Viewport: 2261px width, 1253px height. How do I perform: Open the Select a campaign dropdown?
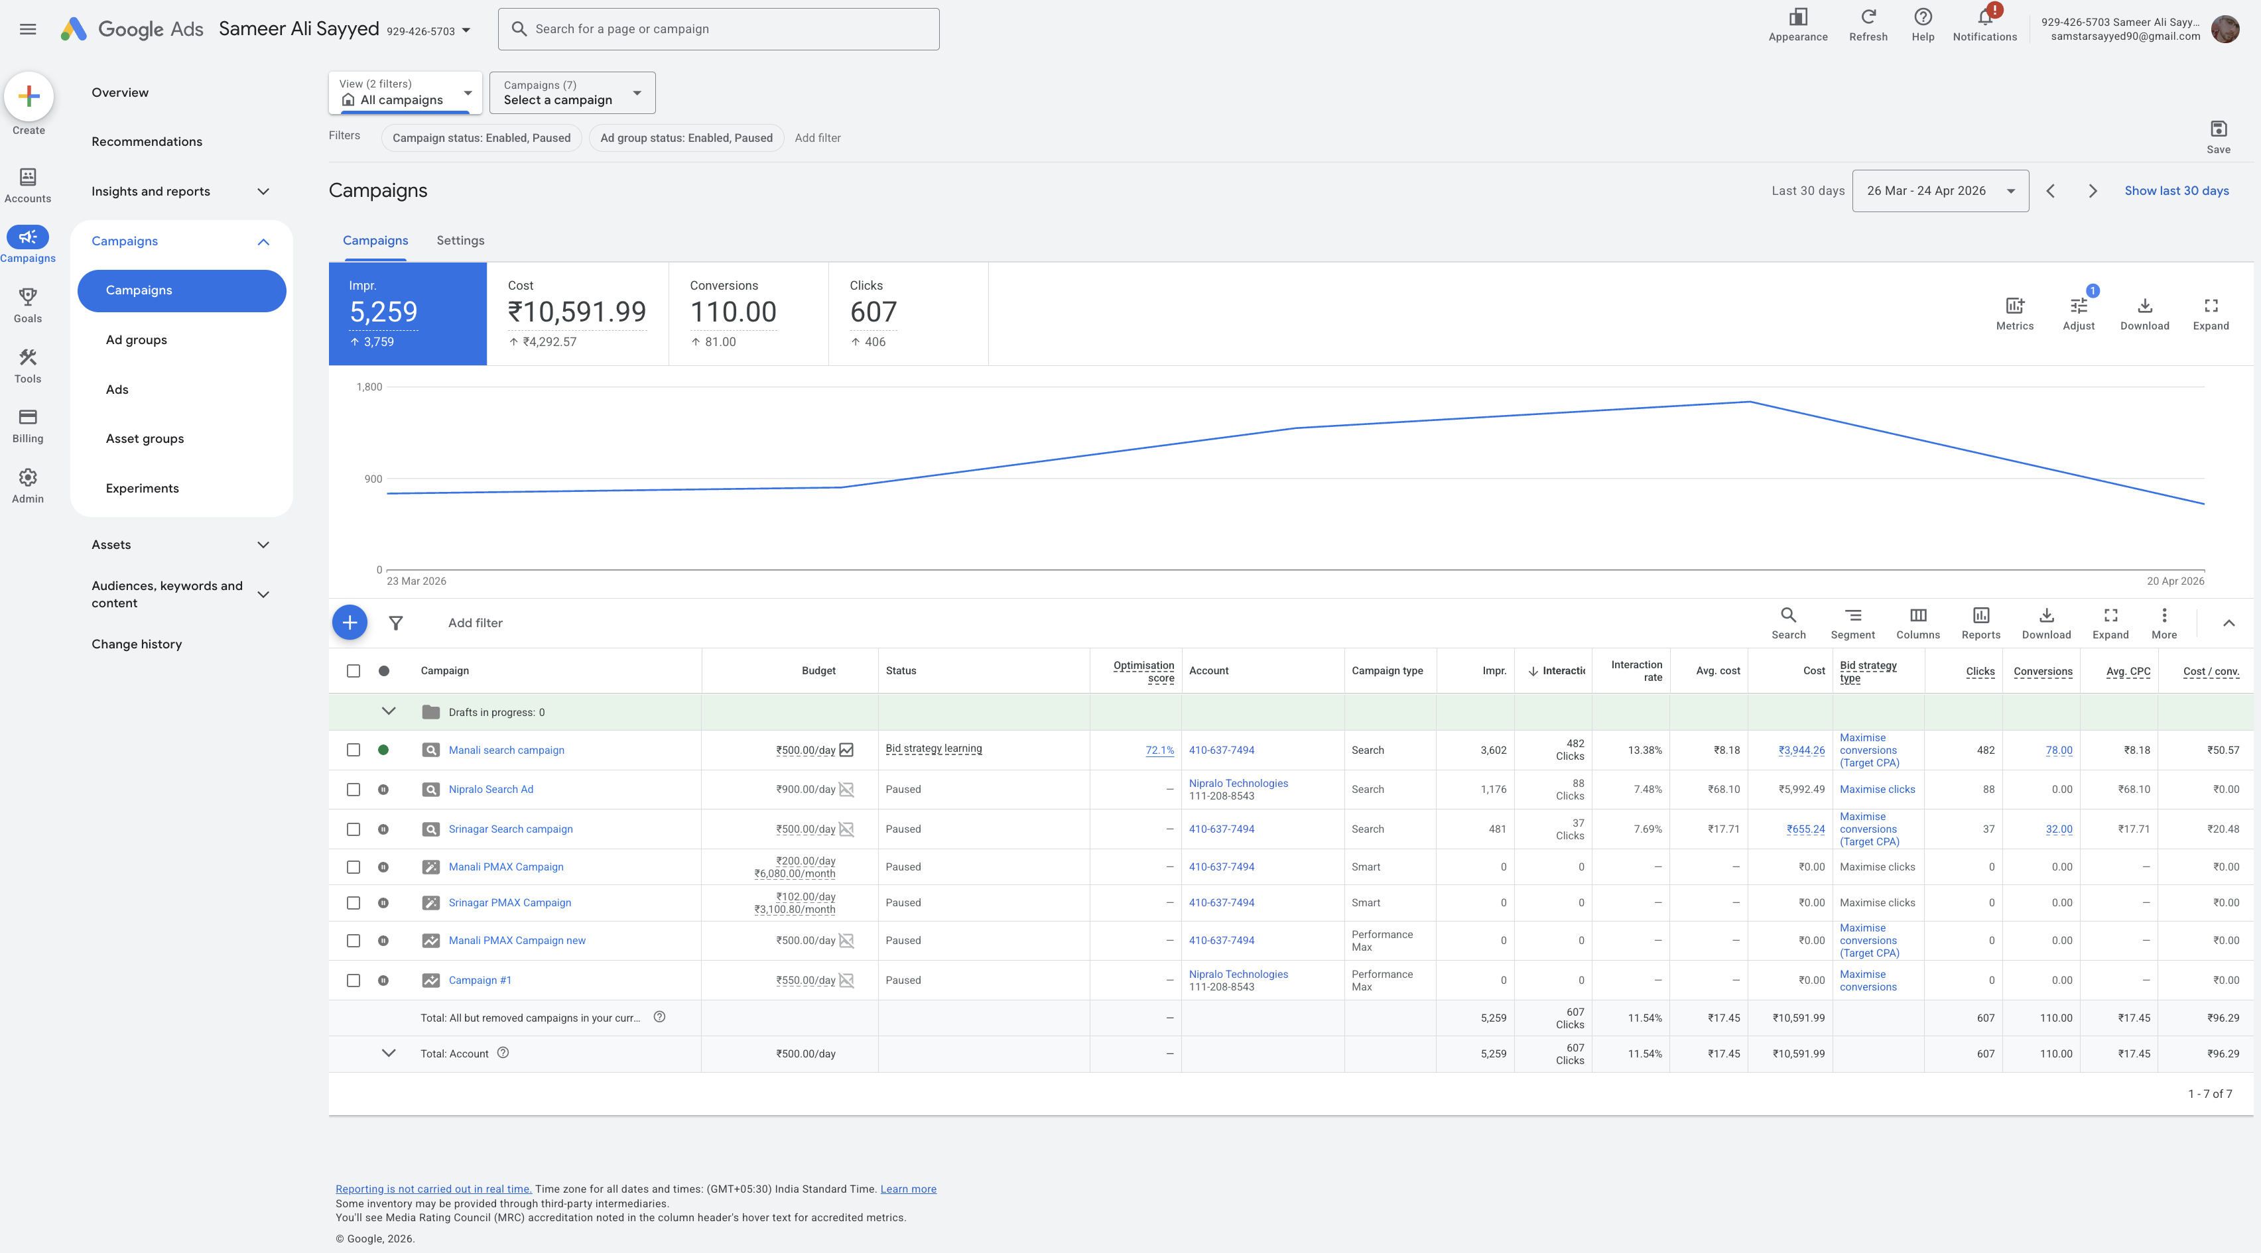(x=572, y=92)
